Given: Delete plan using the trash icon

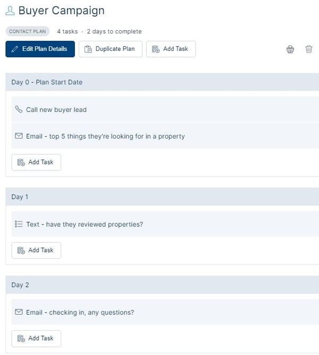Looking at the screenshot, I should click(x=308, y=49).
